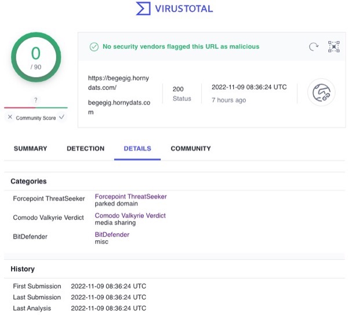This screenshot has width=348, height=315.
Task: Click the 'misc' category value
Action: [101, 241]
